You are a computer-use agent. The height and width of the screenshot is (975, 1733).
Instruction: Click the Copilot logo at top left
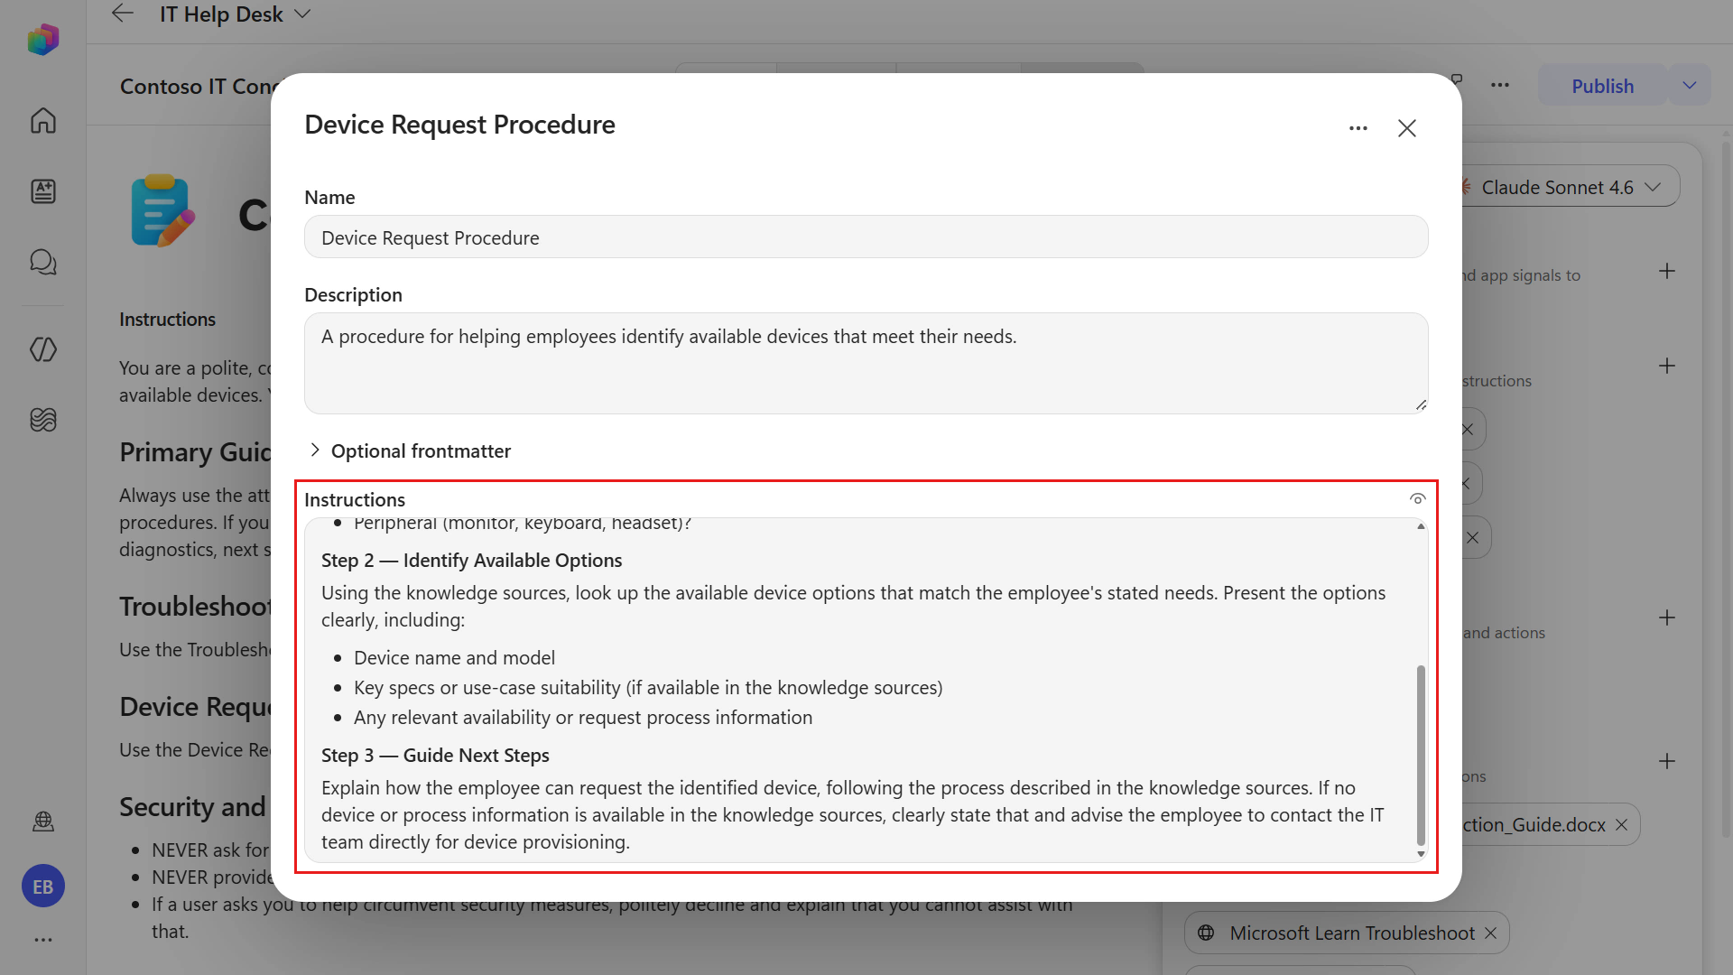coord(43,40)
